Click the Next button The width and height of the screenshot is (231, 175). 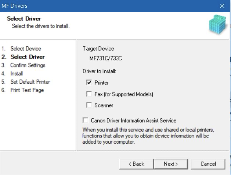[x=171, y=164]
